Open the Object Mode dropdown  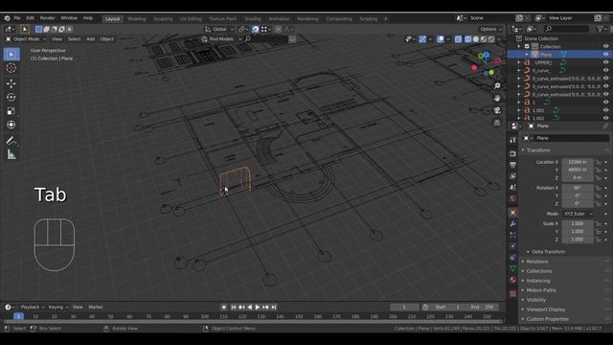[26, 39]
